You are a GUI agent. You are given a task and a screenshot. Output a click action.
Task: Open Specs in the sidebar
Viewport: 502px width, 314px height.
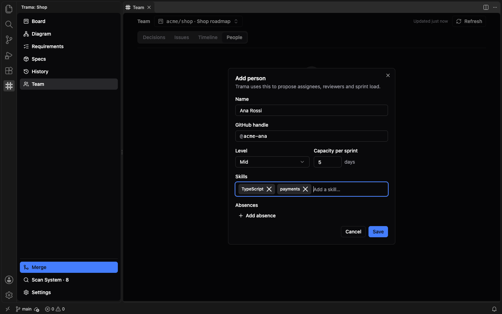69,59
